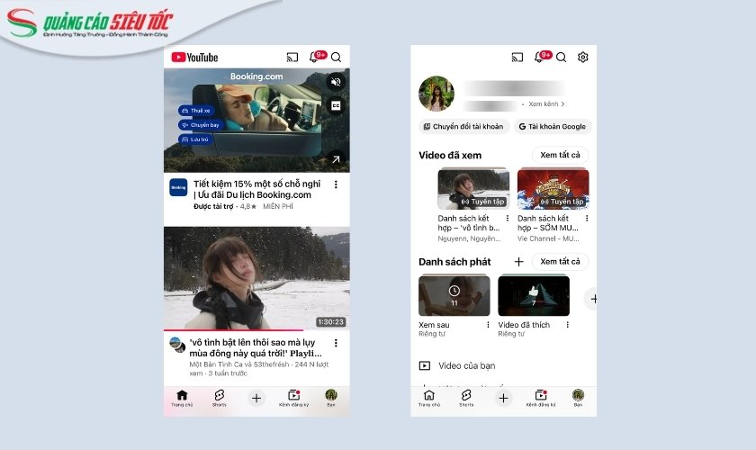Image resolution: width=756 pixels, height=450 pixels.
Task: Tap 'Tài khoản Google' button
Action: click(553, 126)
